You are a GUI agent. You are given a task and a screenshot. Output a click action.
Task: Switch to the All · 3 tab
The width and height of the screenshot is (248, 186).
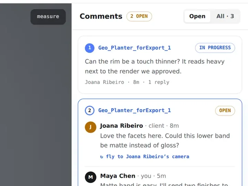click(225, 16)
